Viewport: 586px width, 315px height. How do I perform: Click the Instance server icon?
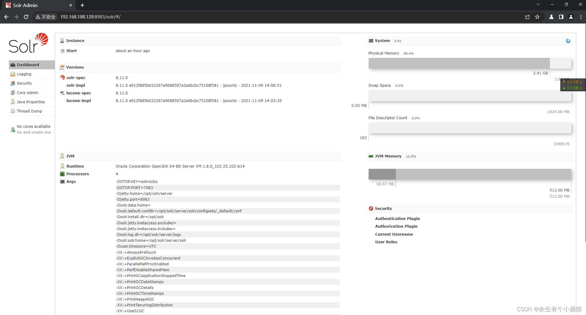pyautogui.click(x=62, y=40)
